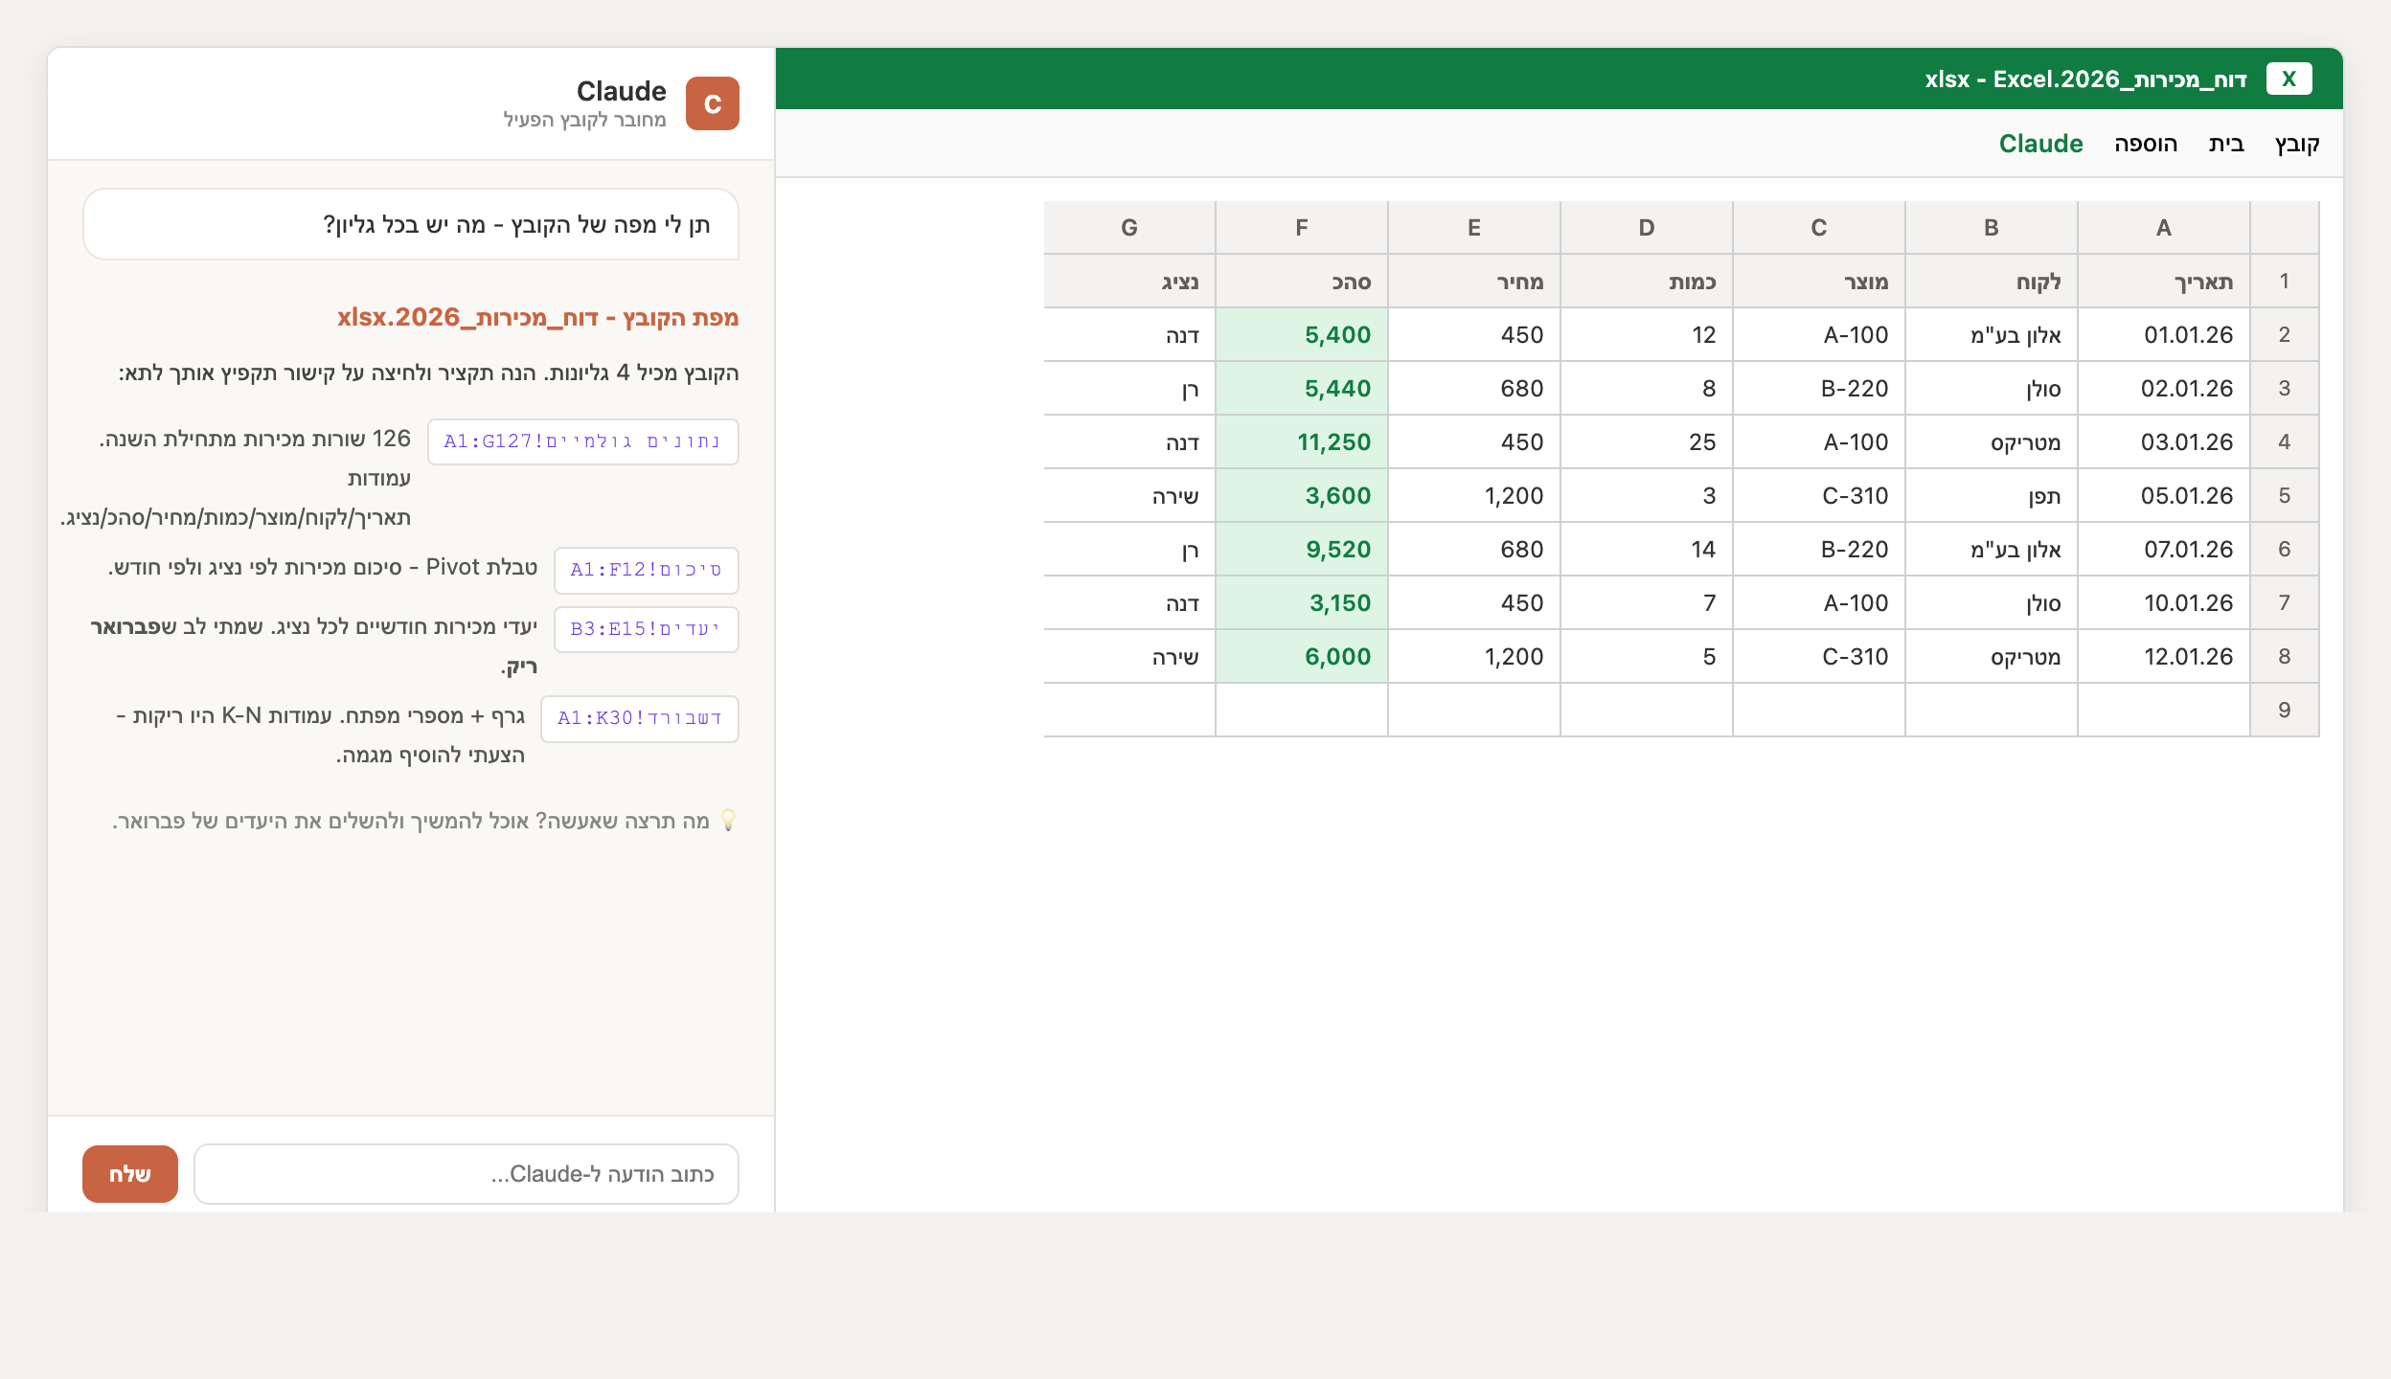
Task: Select quantity cell 25
Action: 1646,441
